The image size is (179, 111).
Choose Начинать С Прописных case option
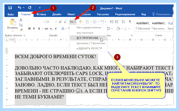point(88,43)
